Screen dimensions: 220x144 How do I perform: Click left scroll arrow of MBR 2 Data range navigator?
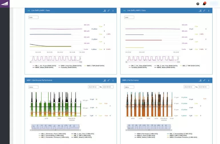point(126,62)
